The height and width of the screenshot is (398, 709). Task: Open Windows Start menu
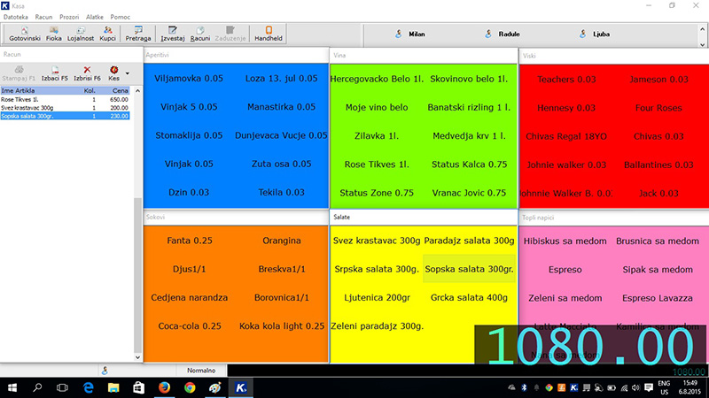[12, 387]
